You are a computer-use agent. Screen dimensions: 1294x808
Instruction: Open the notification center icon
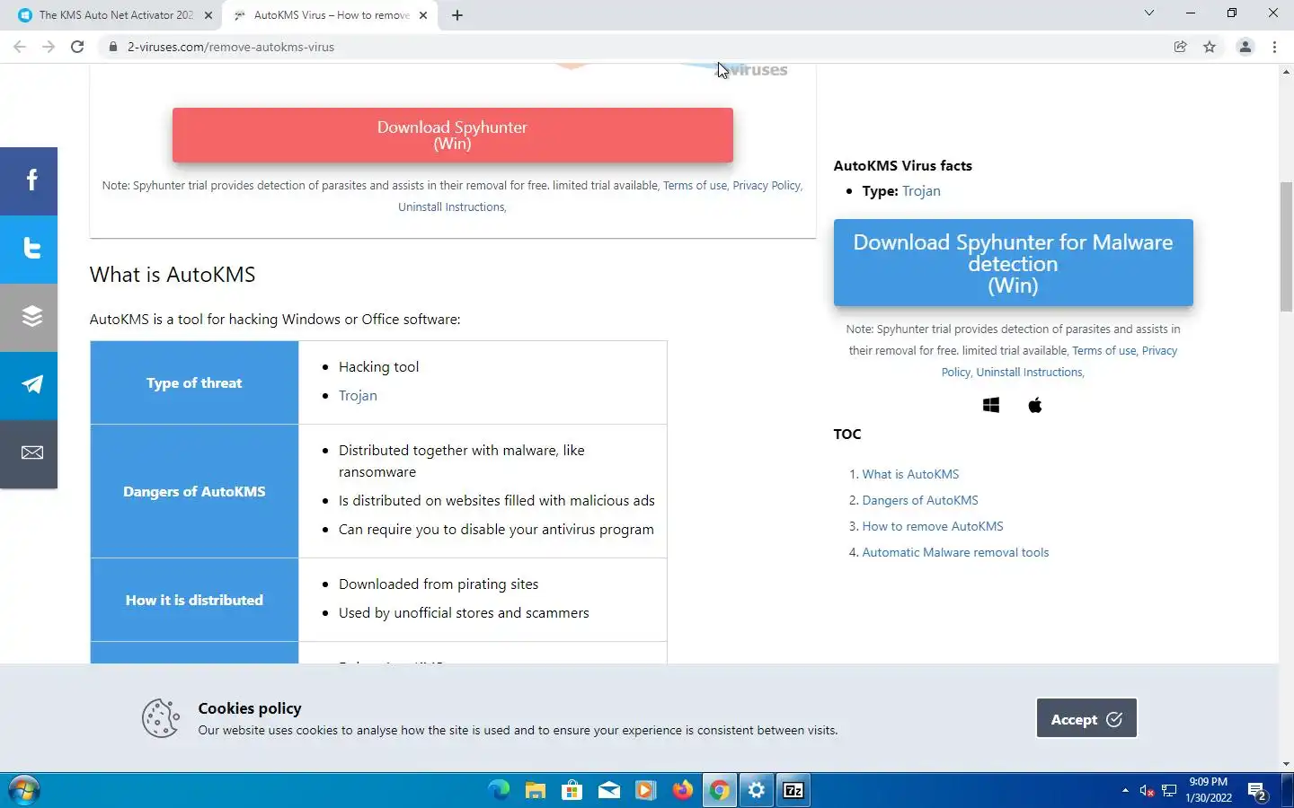coord(1257,791)
